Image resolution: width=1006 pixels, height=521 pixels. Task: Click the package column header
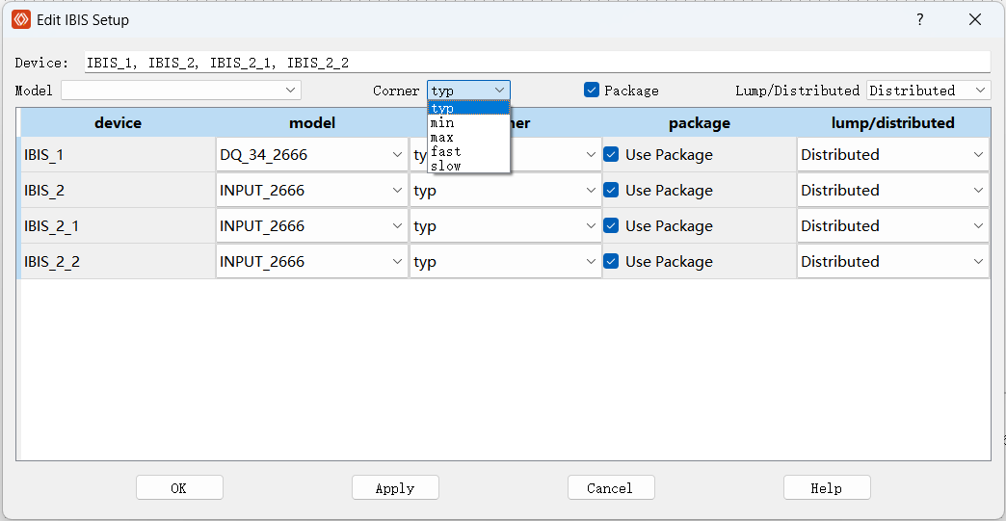pyautogui.click(x=700, y=122)
